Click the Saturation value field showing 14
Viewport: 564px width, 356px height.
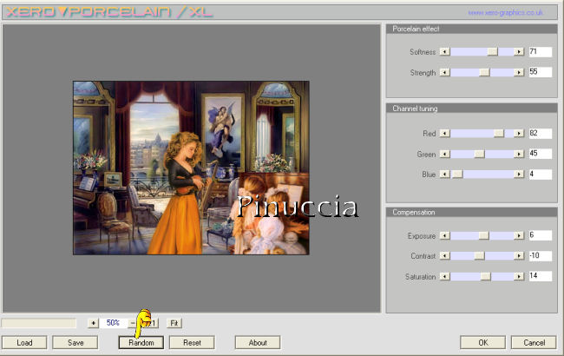(x=541, y=276)
